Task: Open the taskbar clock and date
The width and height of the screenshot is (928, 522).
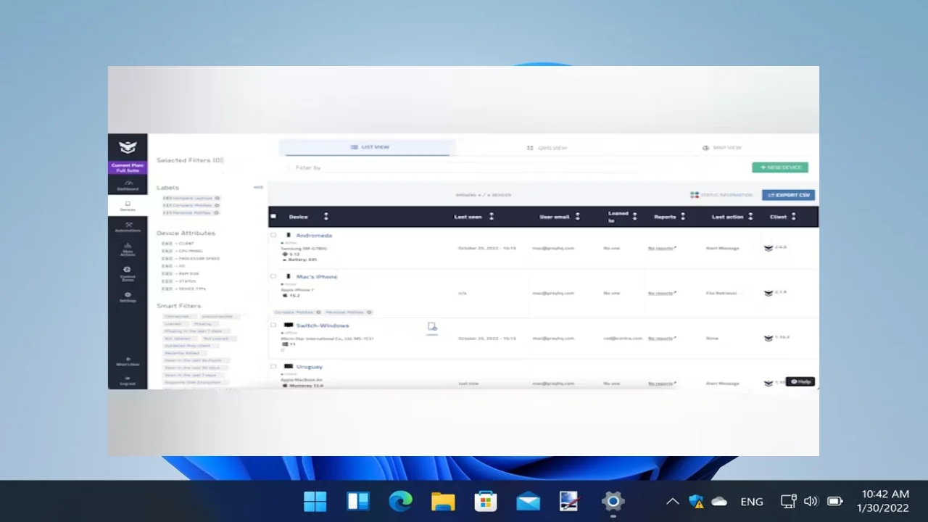Action: point(882,501)
